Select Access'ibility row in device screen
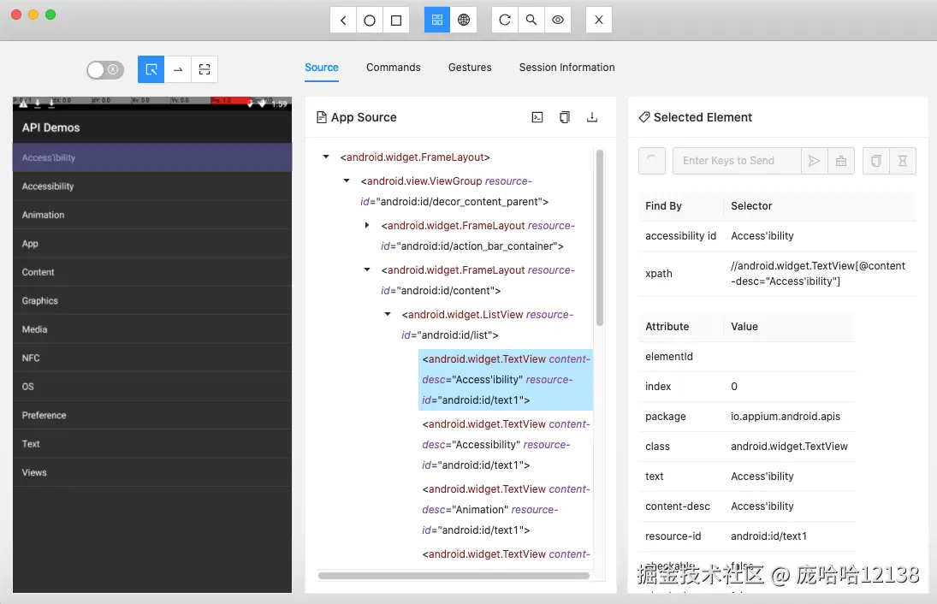The image size is (937, 604). [x=152, y=157]
